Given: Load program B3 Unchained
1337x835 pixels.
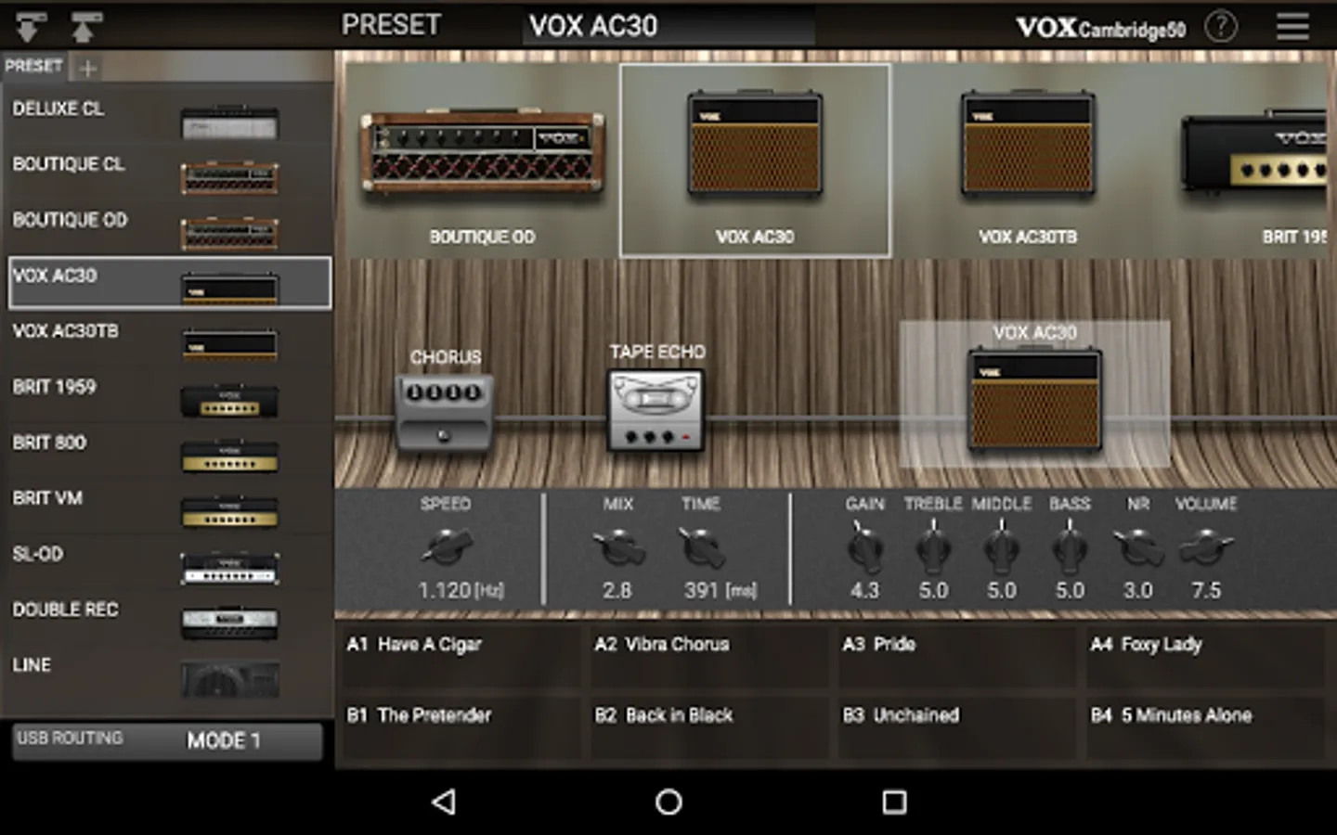Looking at the screenshot, I should coord(955,727).
